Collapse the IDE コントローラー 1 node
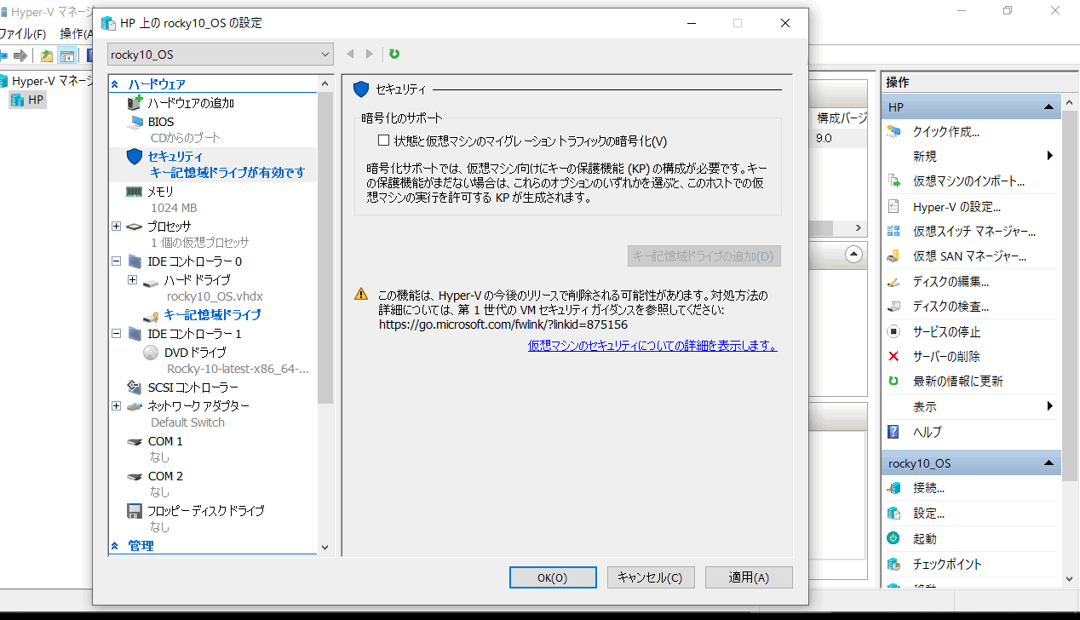The height and width of the screenshot is (620, 1080). tap(116, 334)
